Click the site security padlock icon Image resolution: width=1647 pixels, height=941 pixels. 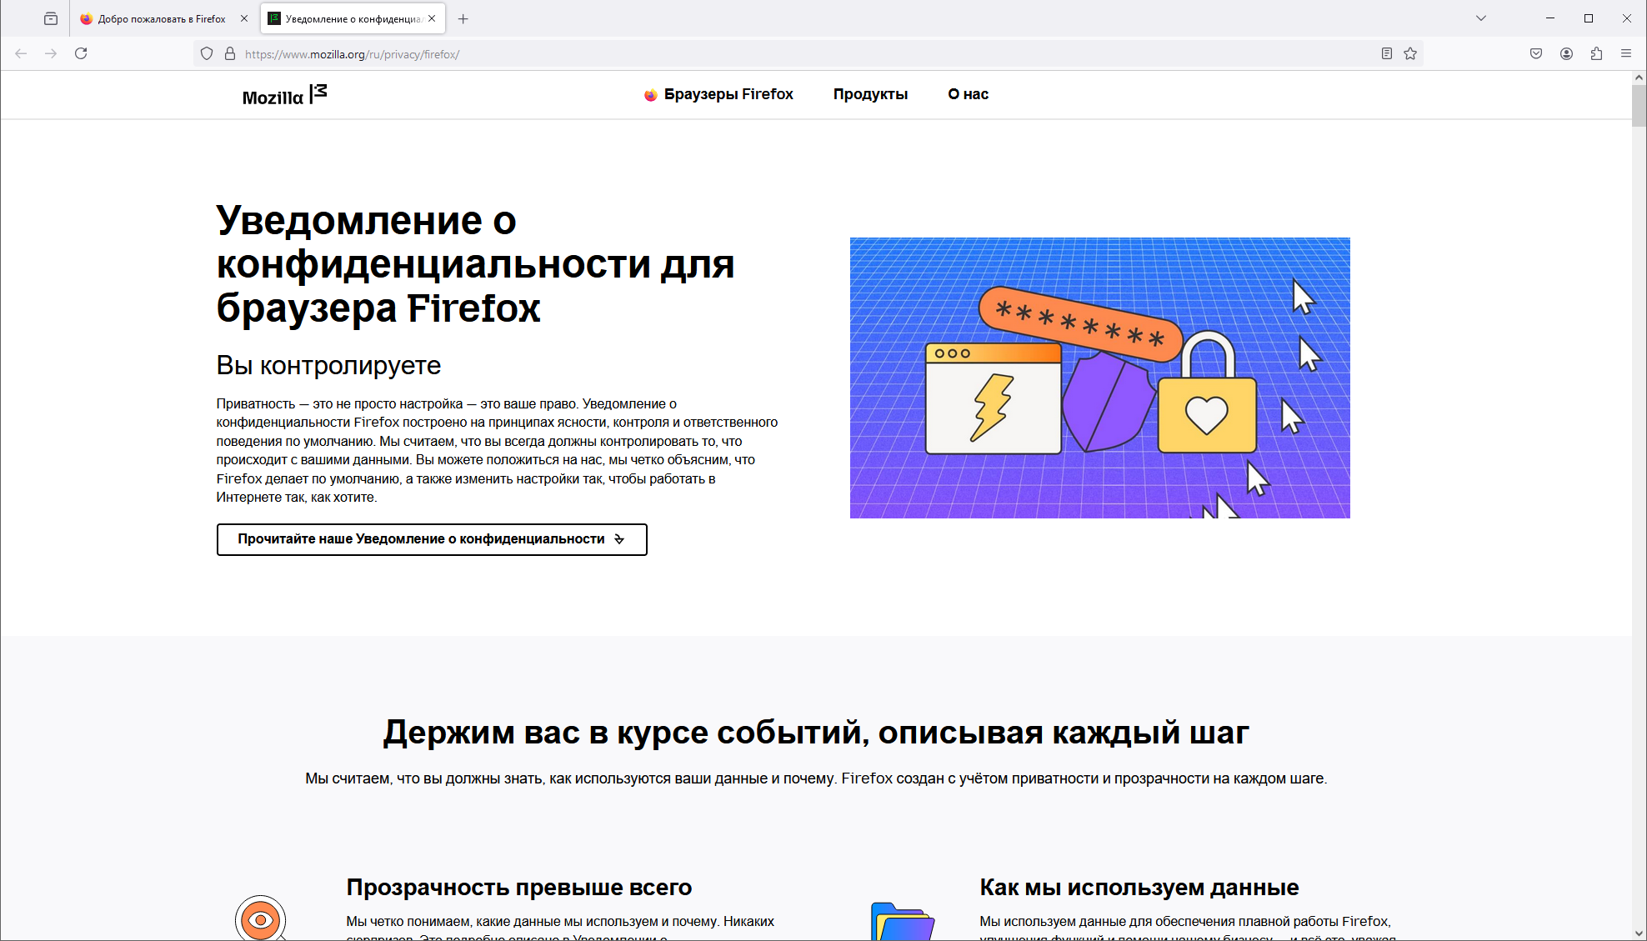pos(230,54)
